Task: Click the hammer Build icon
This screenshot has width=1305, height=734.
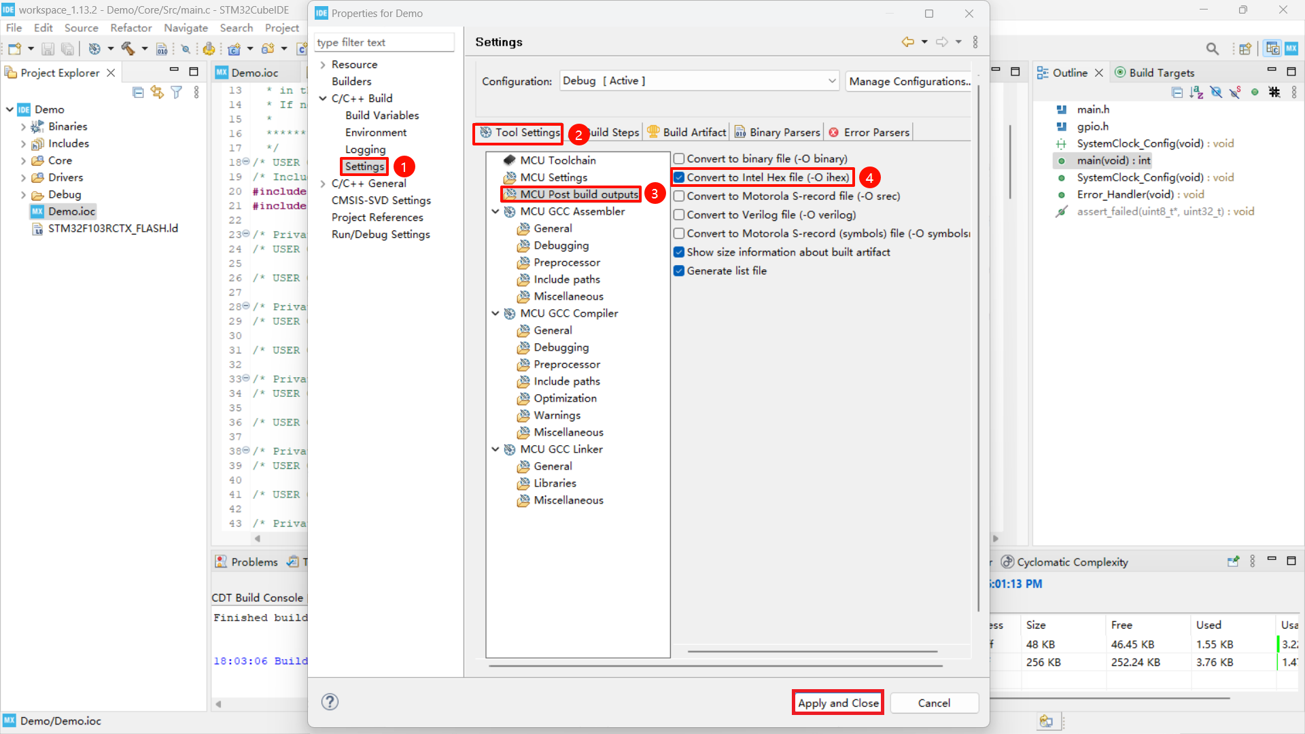Action: click(128, 49)
